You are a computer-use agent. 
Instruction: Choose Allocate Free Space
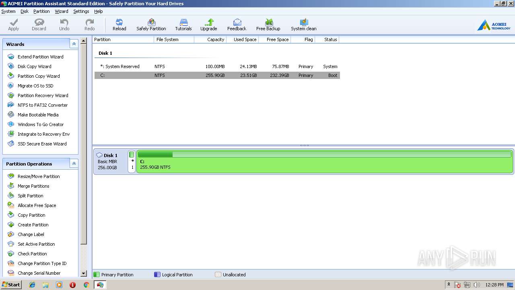point(37,205)
